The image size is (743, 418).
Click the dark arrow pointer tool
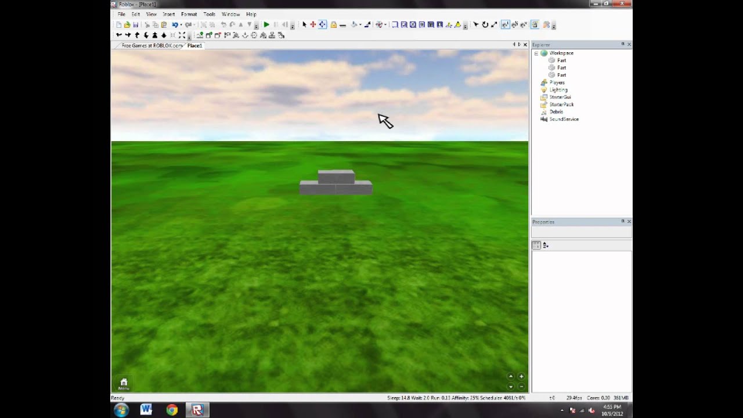tap(476, 25)
